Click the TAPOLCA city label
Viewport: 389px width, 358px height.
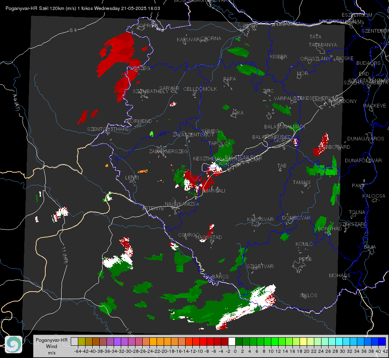click(220, 143)
